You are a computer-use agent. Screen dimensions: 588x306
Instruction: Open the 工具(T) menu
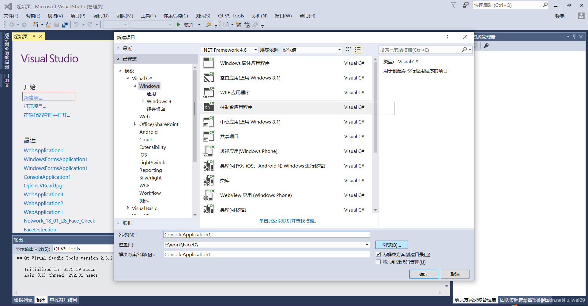(x=148, y=16)
